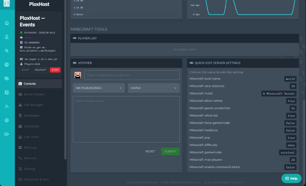Open the home icon in sidebar
Viewport: 306px width, 186px height.
click(x=7, y=23)
